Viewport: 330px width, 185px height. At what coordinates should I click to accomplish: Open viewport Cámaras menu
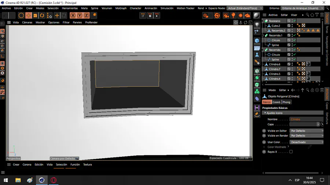click(27, 22)
